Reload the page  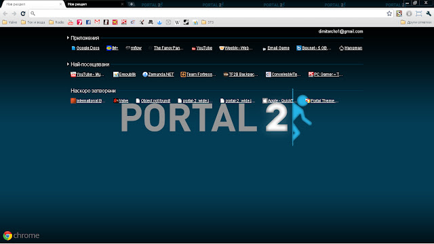(23, 14)
